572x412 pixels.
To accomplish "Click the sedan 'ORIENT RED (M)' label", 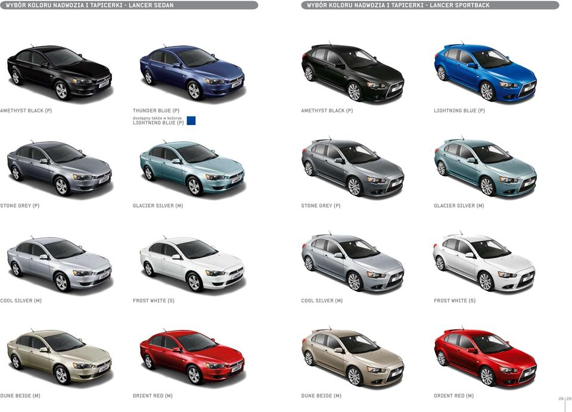I will (153, 395).
